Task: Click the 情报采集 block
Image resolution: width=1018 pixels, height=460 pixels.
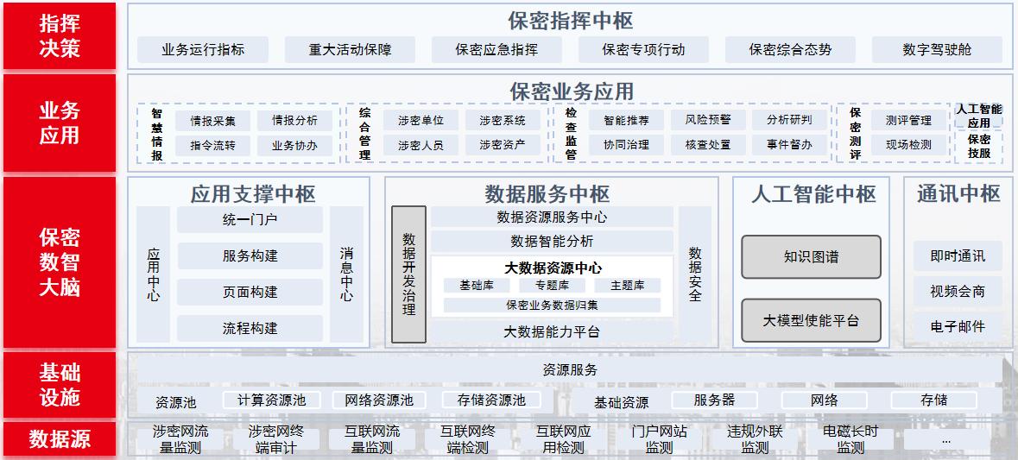Action: pyautogui.click(x=212, y=121)
